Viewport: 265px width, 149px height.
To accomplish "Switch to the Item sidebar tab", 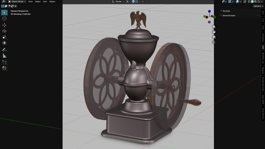I will [263, 12].
